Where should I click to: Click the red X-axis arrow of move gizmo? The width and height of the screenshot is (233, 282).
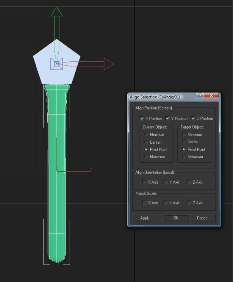(x=108, y=64)
